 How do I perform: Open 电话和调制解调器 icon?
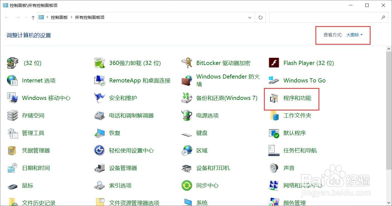pyautogui.click(x=99, y=115)
